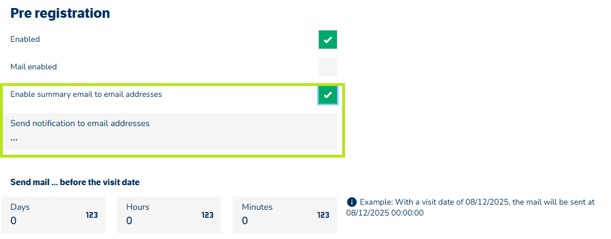This screenshot has width=611, height=239.
Task: Uncheck the Enabled checkbox
Action: point(328,40)
